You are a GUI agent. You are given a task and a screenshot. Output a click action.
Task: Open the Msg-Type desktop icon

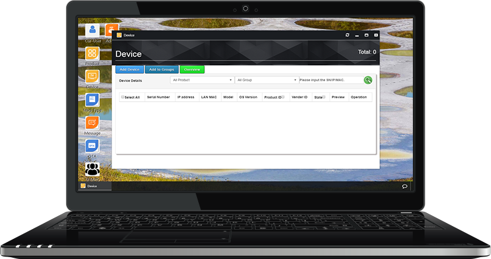(92, 100)
